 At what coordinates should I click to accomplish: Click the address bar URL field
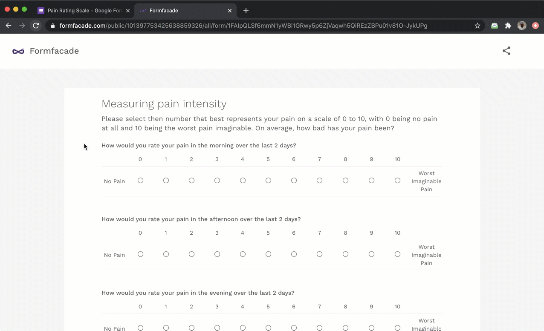click(x=243, y=26)
